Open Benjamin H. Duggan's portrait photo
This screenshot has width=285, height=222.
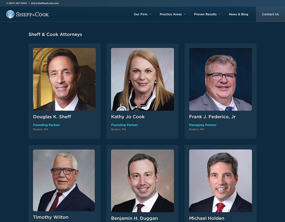(x=142, y=181)
